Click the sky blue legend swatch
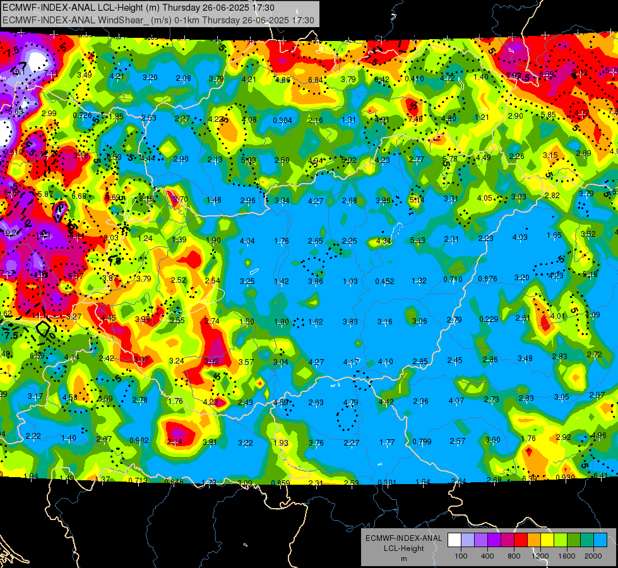The width and height of the screenshot is (618, 568). pyautogui.click(x=600, y=540)
